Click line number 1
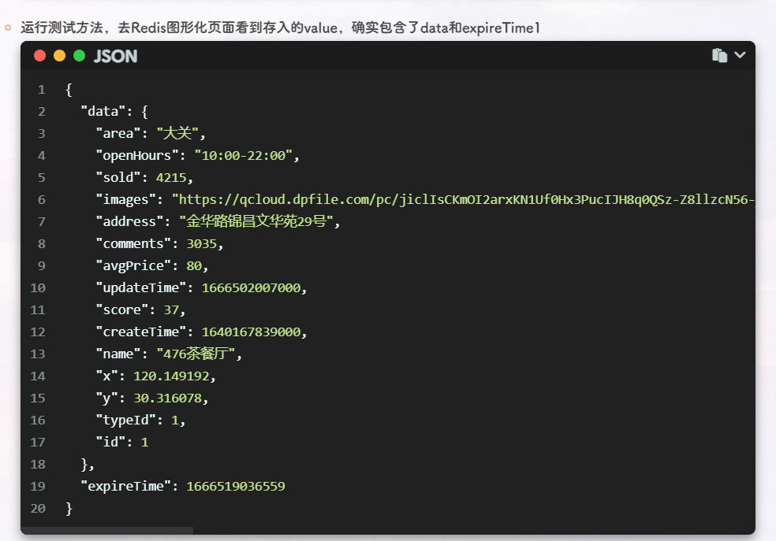Image resolution: width=776 pixels, height=541 pixels. (42, 90)
